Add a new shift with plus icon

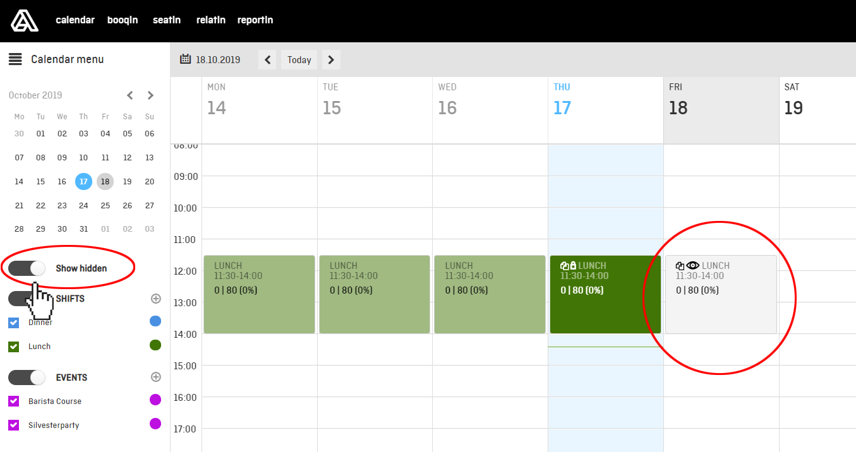point(156,299)
